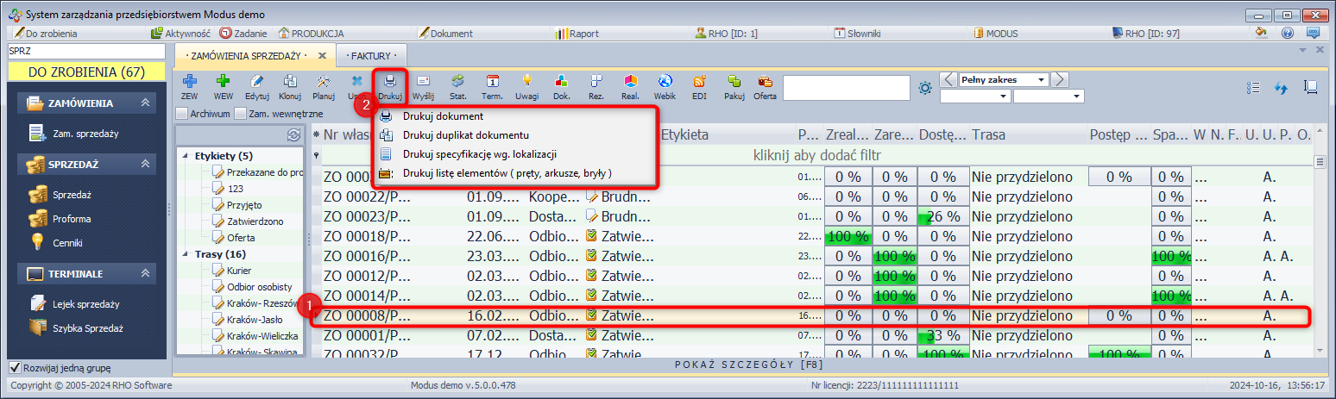The height and width of the screenshot is (399, 1336).
Task: Click the Dok. documents icon
Action: (x=561, y=81)
